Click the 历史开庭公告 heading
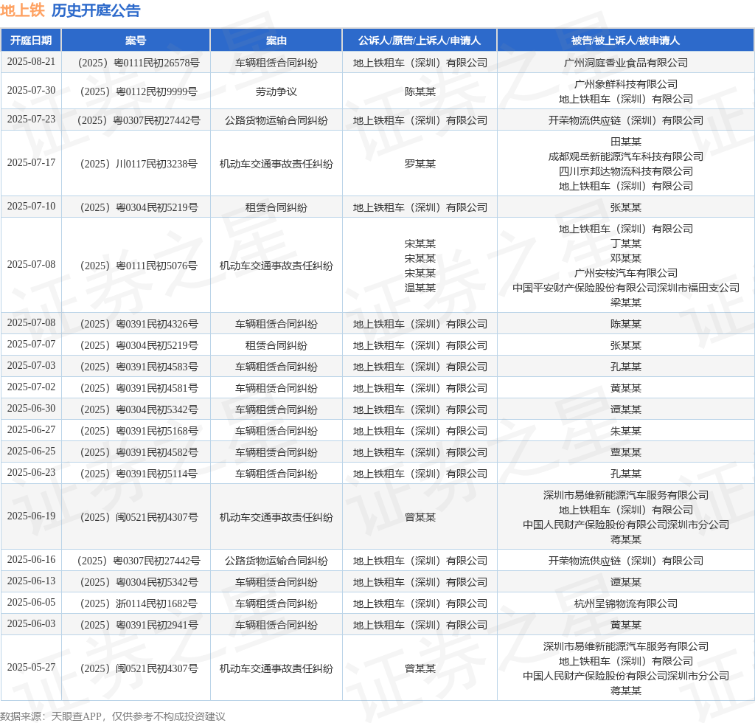The width and height of the screenshot is (755, 723). pyautogui.click(x=96, y=10)
